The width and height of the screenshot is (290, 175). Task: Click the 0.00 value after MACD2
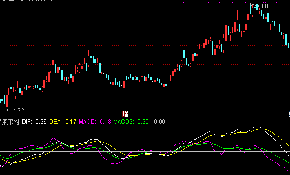(x=160, y=122)
